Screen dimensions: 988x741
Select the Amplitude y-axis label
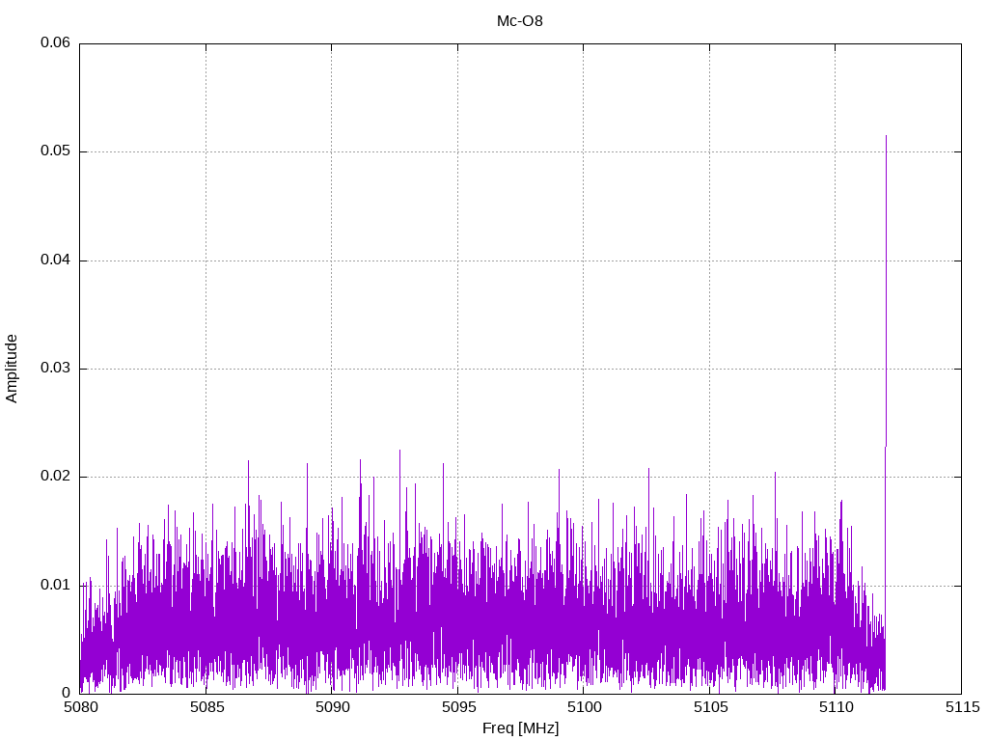(x=12, y=369)
